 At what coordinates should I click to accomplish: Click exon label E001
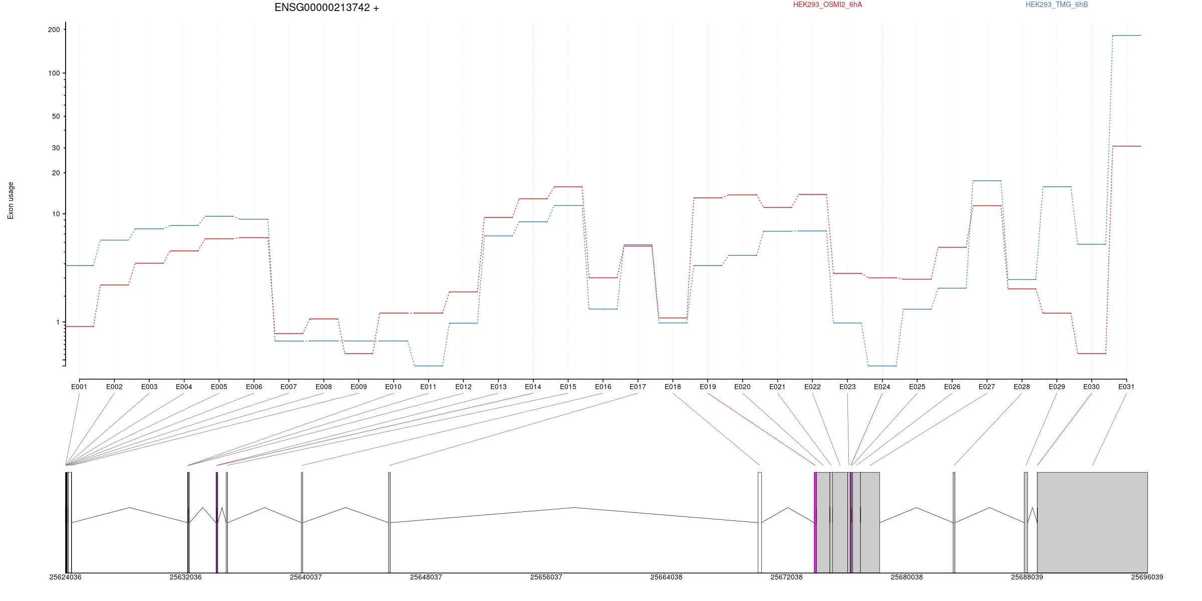tap(79, 387)
